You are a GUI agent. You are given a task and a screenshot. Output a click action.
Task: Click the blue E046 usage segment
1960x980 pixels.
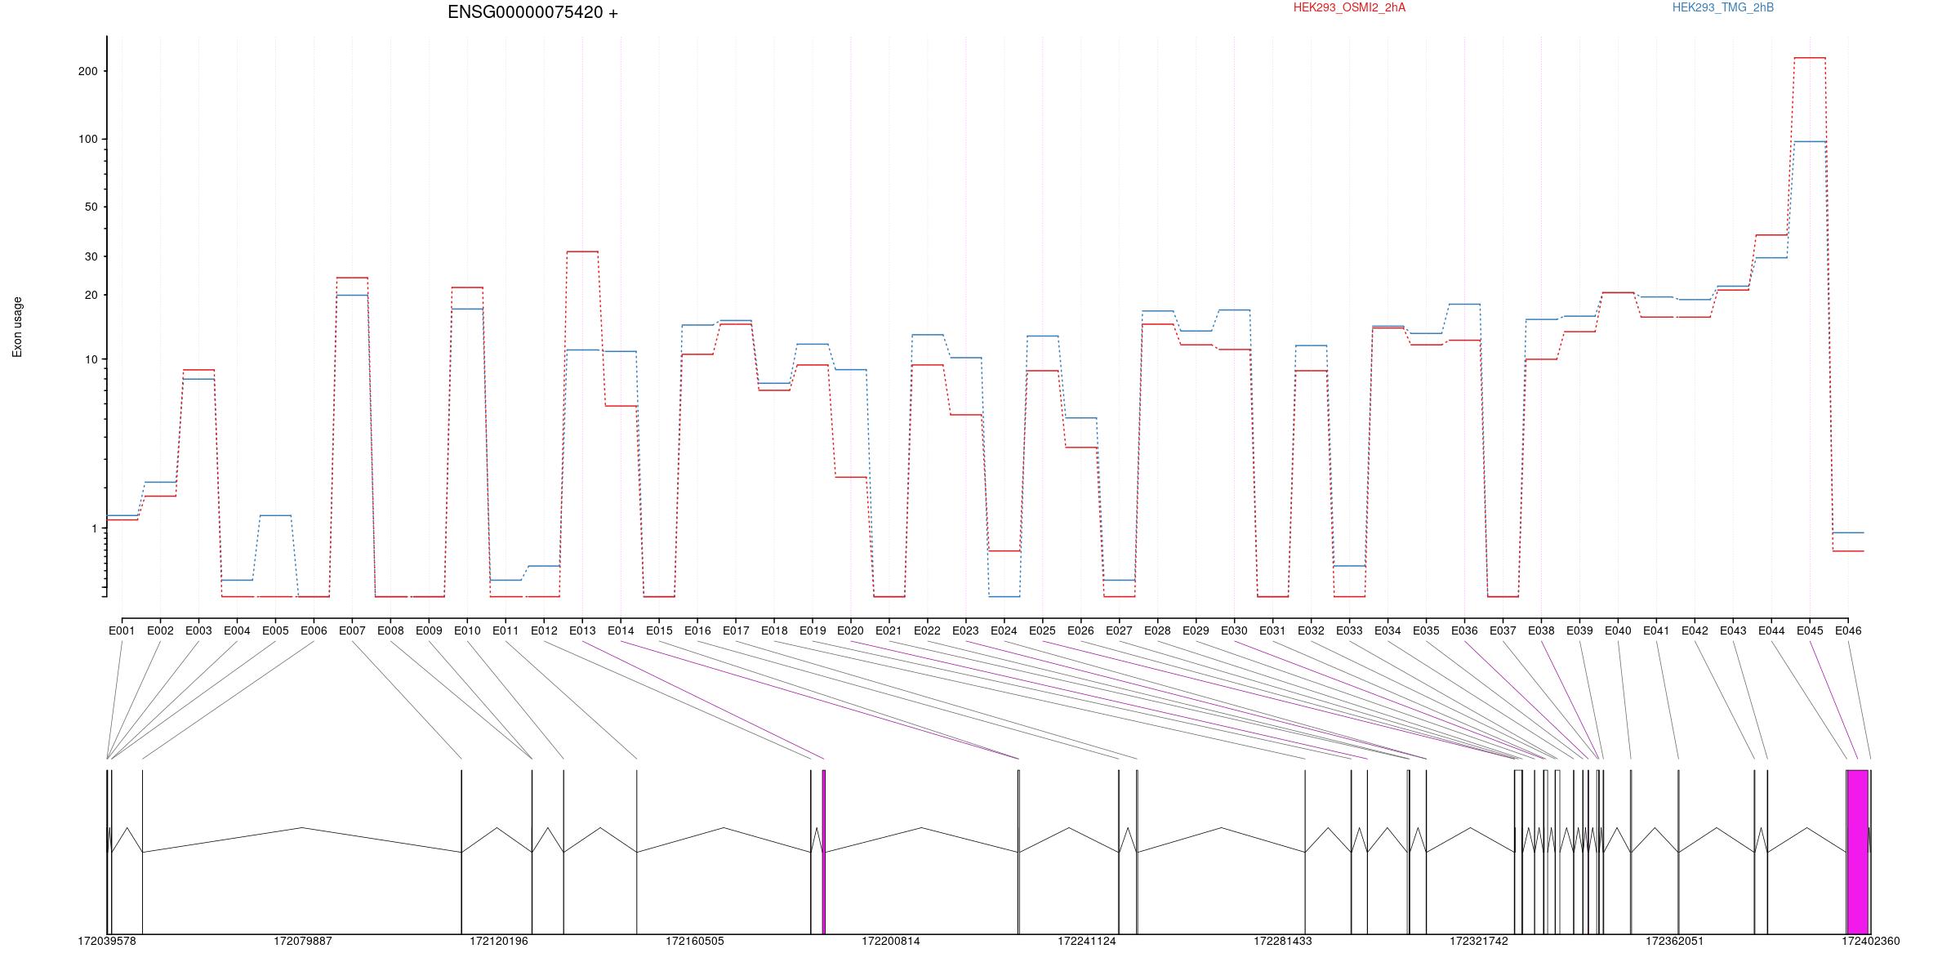tap(1848, 532)
